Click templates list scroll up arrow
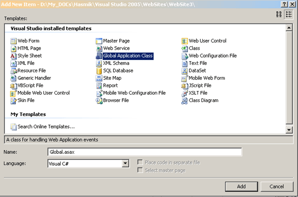 pyautogui.click(x=289, y=28)
